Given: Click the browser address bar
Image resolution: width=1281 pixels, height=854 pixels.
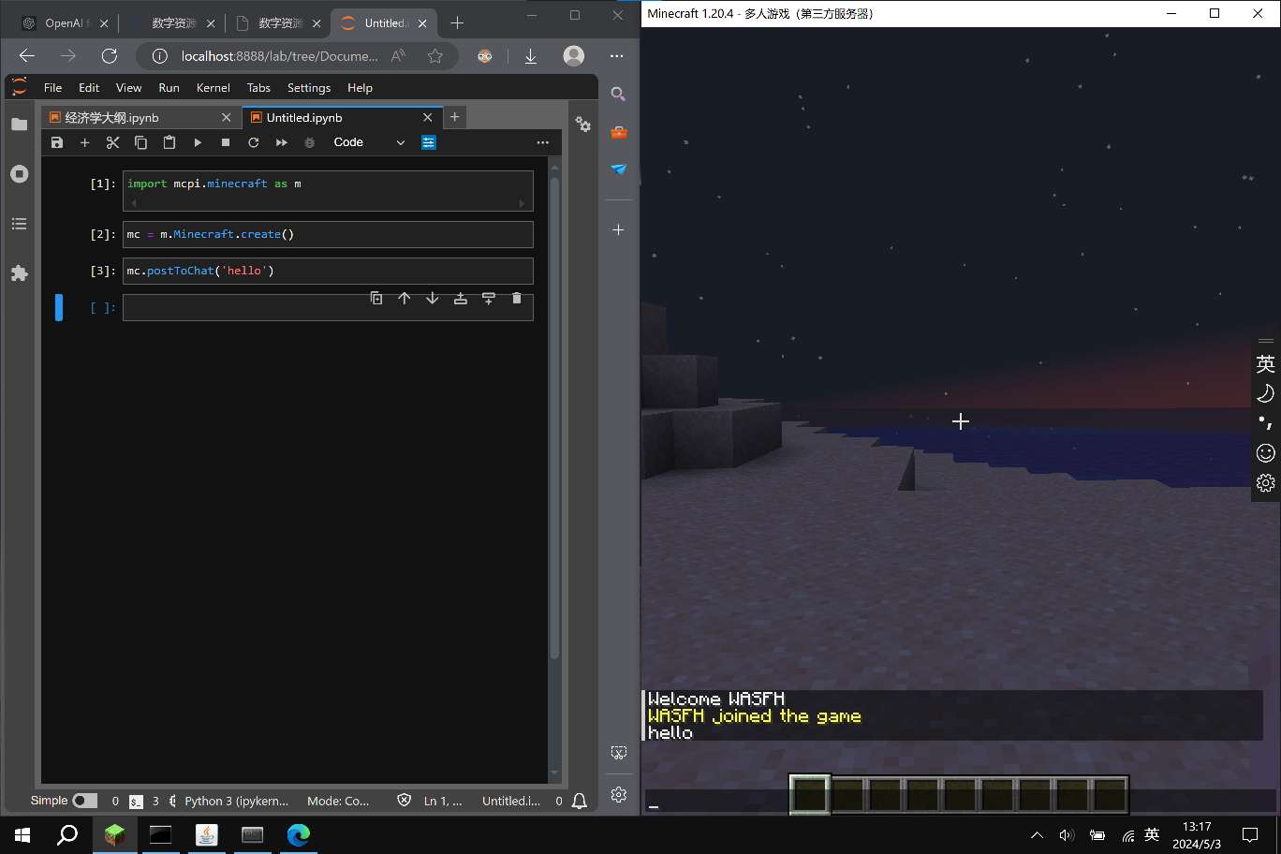Looking at the screenshot, I should point(279,56).
